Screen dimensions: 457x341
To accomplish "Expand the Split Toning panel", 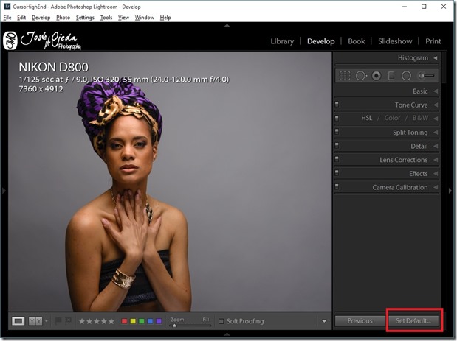I will 436,133.
